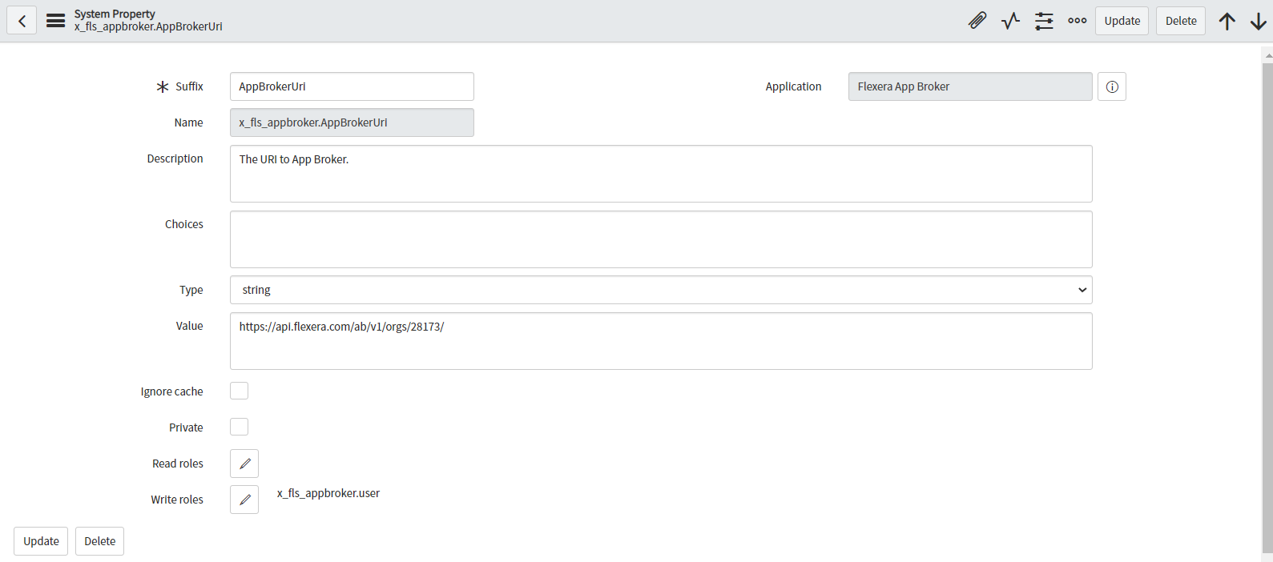Viewport: 1273px width, 562px height.
Task: Click the Suffix field label
Action: point(189,86)
